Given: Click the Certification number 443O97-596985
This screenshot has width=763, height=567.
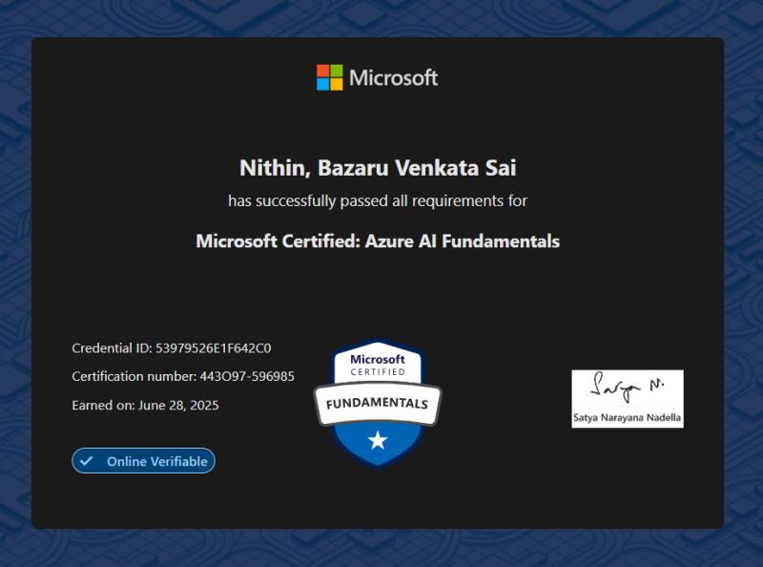Looking at the screenshot, I should [183, 376].
